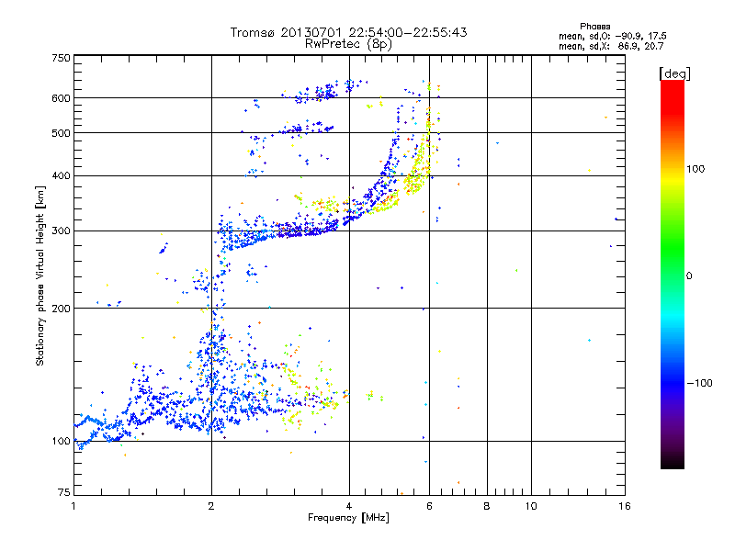Click the 'mean, sd,O: -90.9, 17.5' line

(612, 36)
